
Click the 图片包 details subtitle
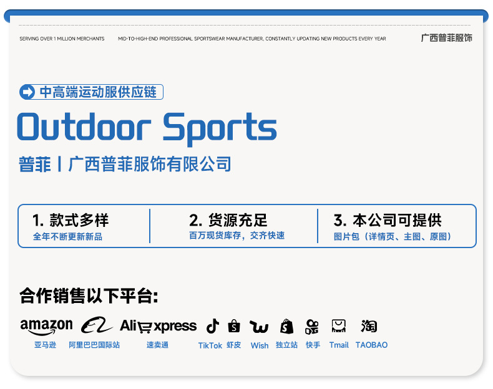point(393,236)
